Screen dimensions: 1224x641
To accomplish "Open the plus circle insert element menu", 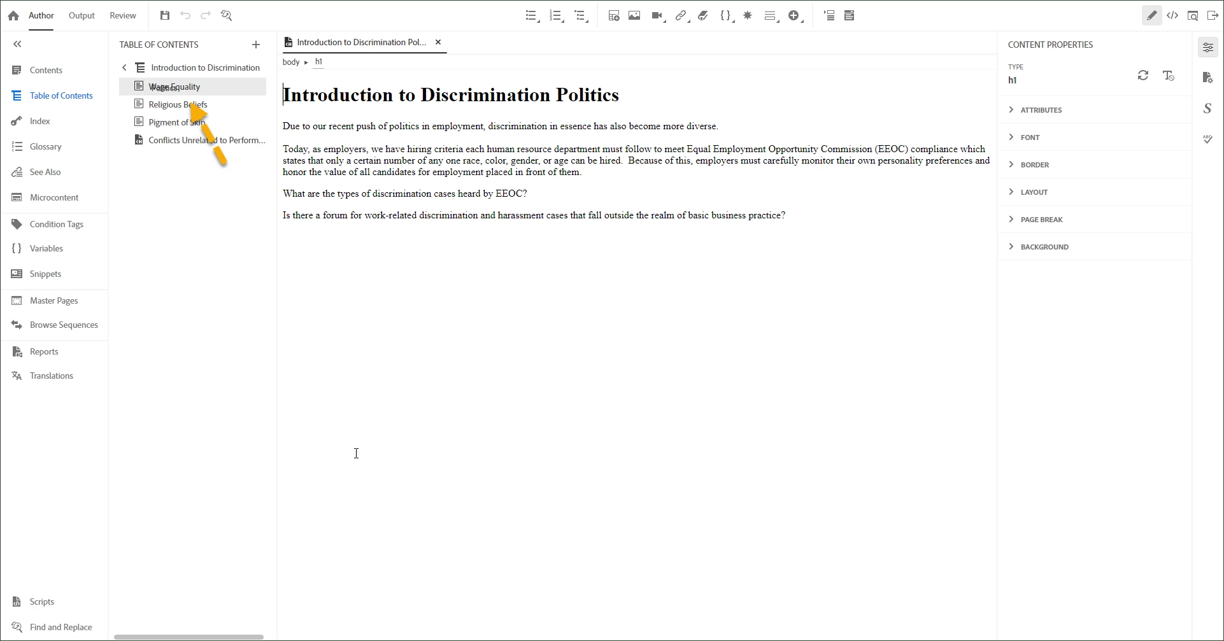I will click(794, 16).
